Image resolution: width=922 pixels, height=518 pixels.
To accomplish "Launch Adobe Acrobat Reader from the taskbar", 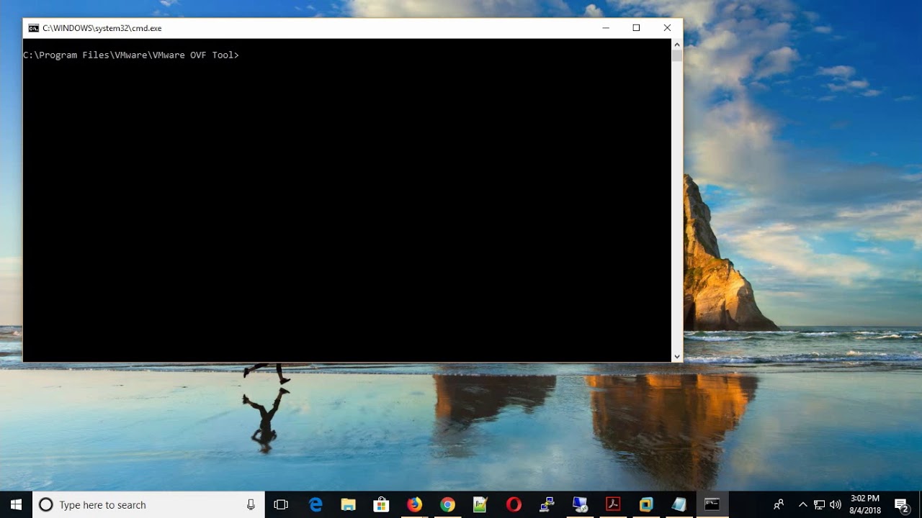I will tap(613, 504).
